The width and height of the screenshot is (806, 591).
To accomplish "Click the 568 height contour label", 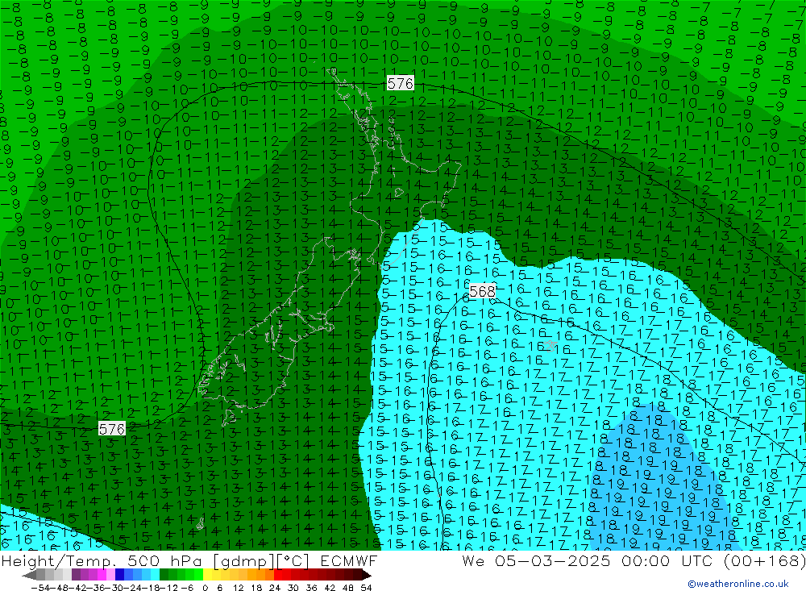I will click(x=482, y=291).
